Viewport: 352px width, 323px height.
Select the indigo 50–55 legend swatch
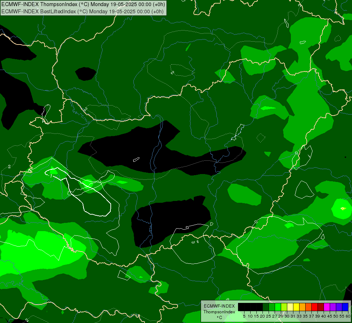pyautogui.click(x=339, y=307)
